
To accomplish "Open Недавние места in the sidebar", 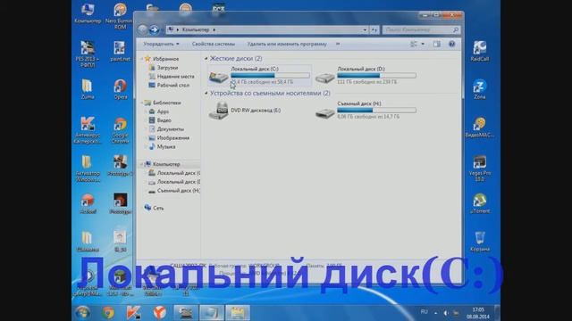I will click(x=175, y=77).
